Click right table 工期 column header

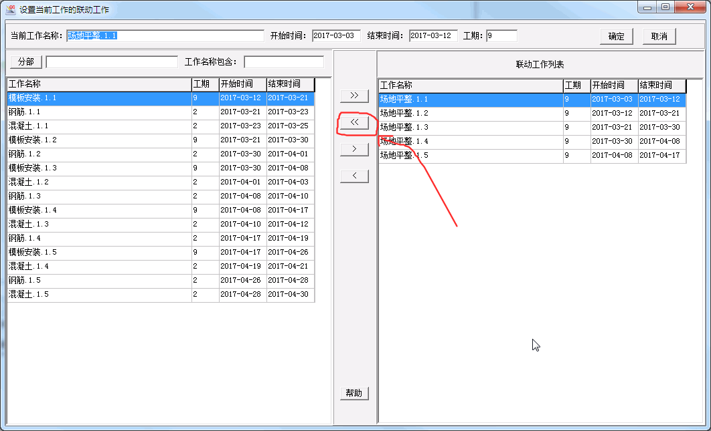(x=577, y=86)
